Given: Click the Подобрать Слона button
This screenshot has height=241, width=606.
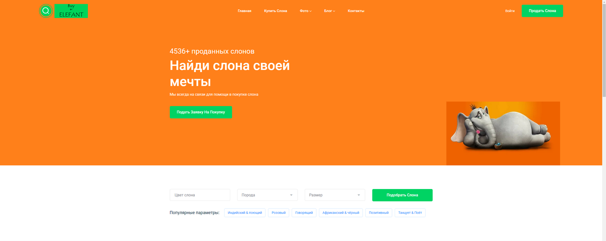Looking at the screenshot, I should [402, 195].
